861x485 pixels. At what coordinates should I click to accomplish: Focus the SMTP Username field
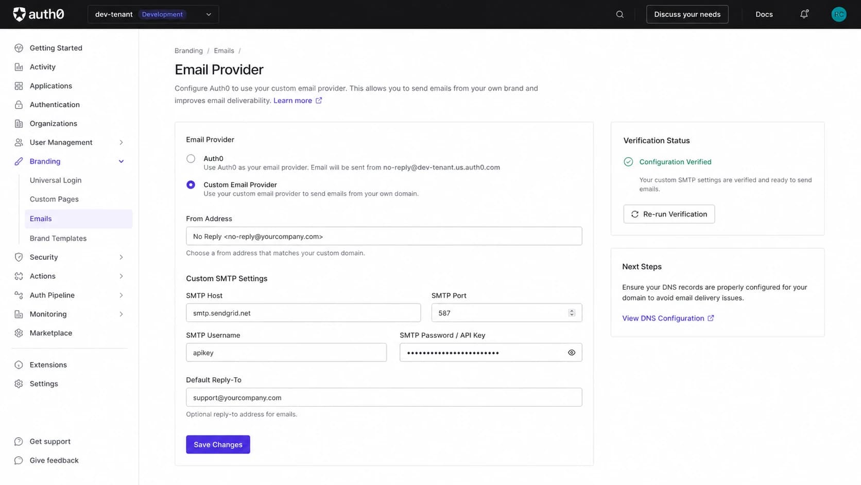click(286, 353)
